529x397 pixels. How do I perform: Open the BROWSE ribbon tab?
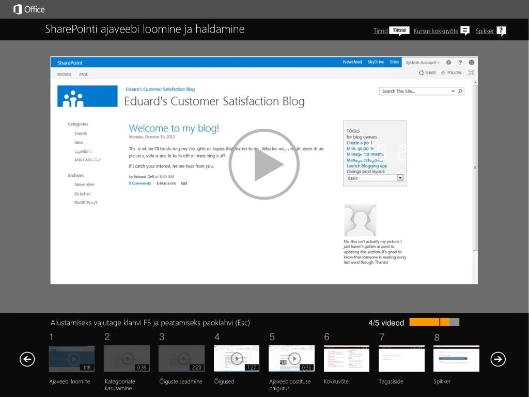(64, 74)
